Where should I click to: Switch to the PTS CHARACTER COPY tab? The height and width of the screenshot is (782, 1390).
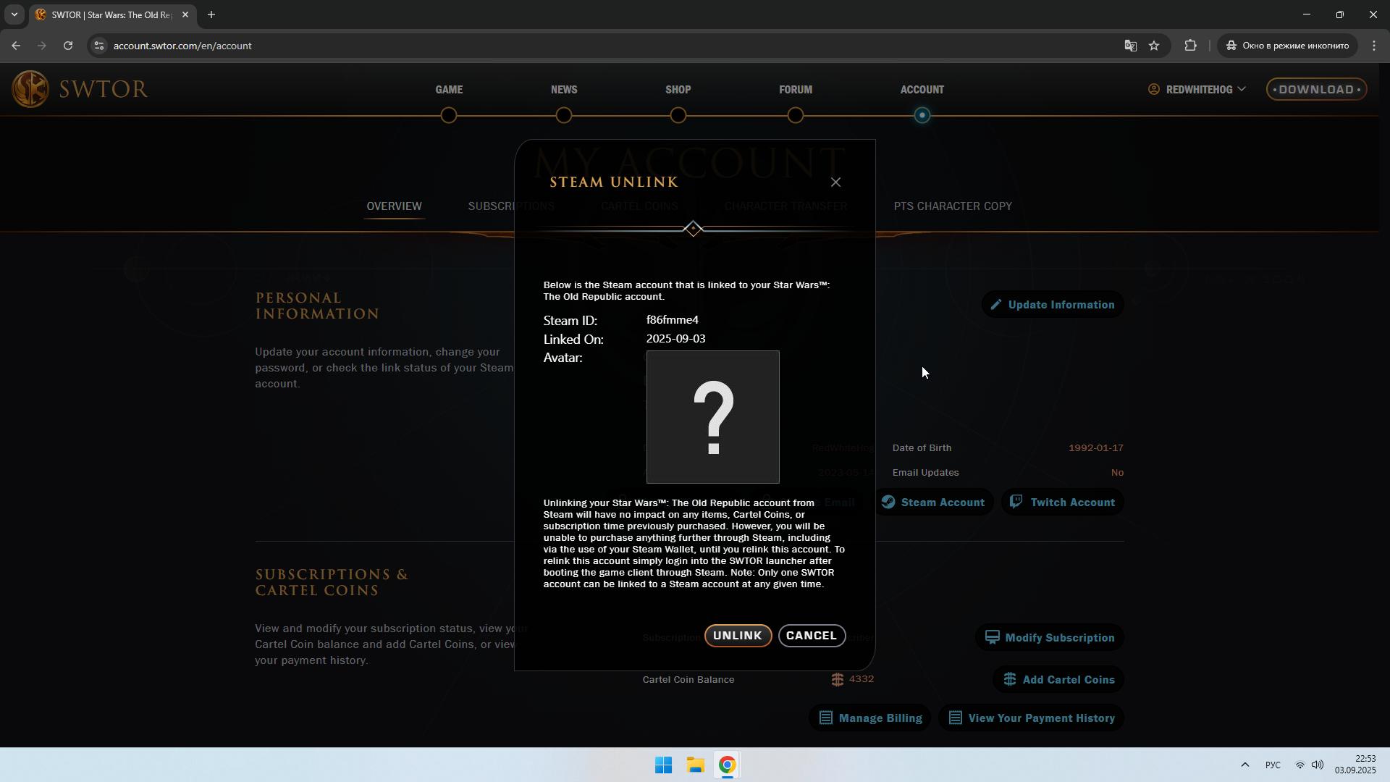pos(953,206)
